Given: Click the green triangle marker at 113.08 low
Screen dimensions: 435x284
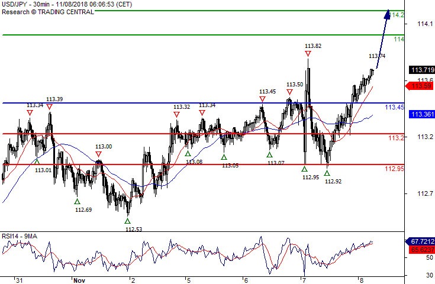Looking at the screenshot, I should pyautogui.click(x=188, y=153).
